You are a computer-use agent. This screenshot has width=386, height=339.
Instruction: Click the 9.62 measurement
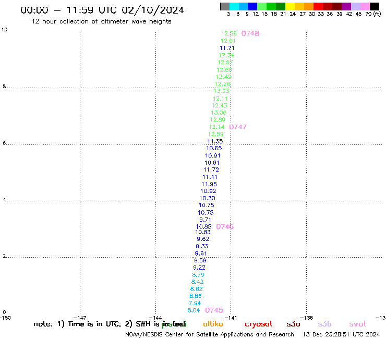click(203, 239)
